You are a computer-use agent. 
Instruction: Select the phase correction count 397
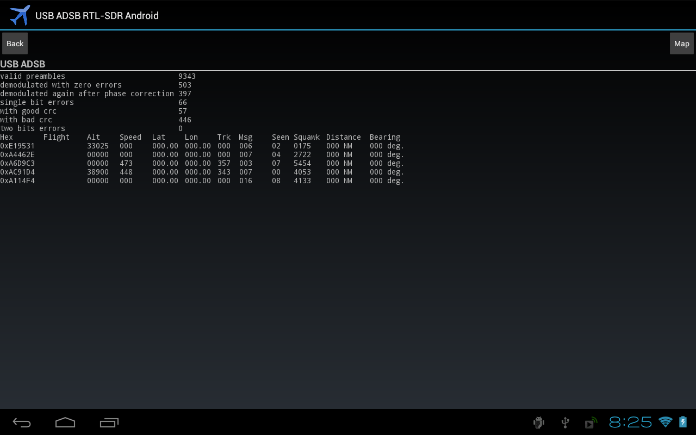[185, 94]
